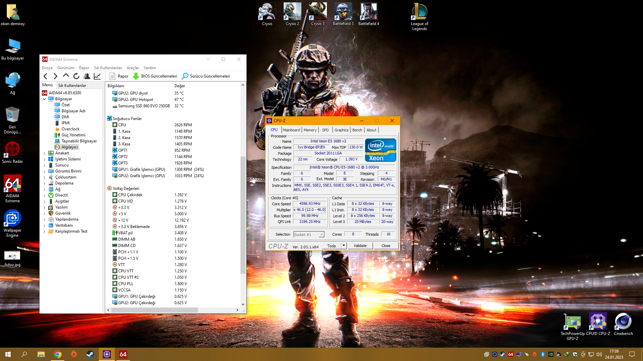Collapse the Bilgisayar tree node

[44, 99]
